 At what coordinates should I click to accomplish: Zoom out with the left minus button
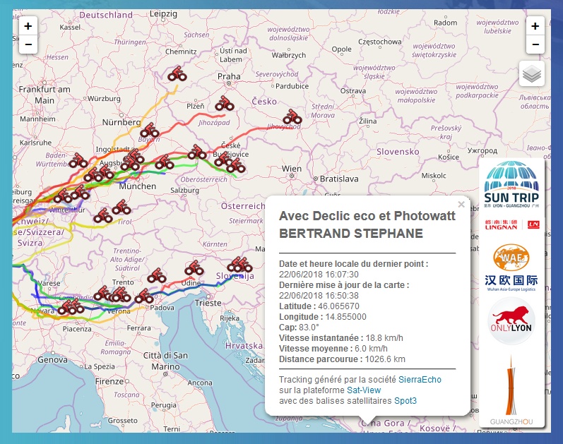point(28,44)
